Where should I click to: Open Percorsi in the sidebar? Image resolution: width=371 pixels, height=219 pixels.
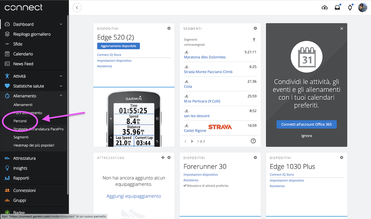pyautogui.click(x=20, y=121)
